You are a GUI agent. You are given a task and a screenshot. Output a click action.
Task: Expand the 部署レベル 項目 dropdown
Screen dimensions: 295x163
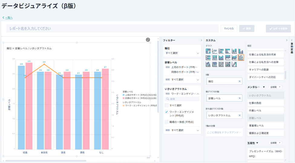tap(198, 72)
